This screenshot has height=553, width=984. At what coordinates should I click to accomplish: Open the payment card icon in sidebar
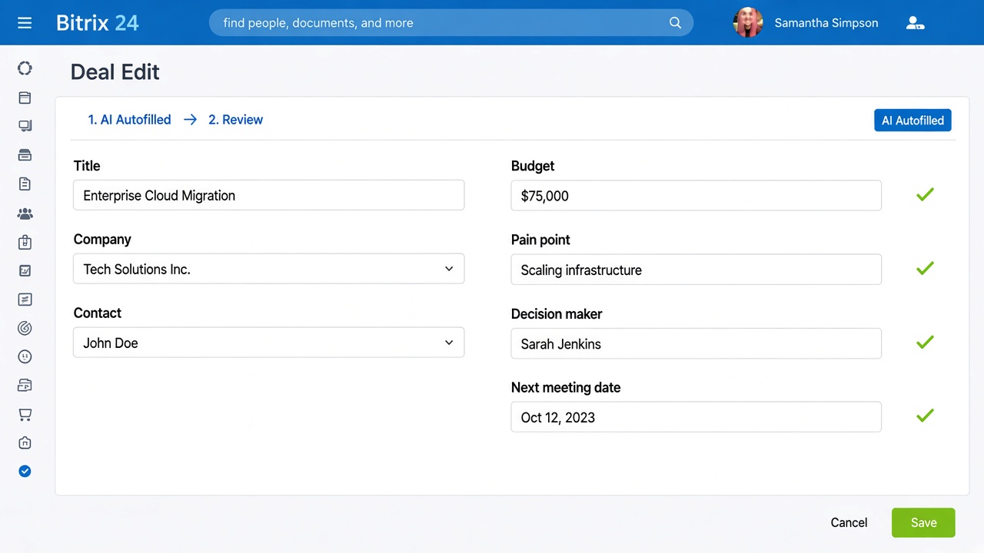tap(25, 386)
